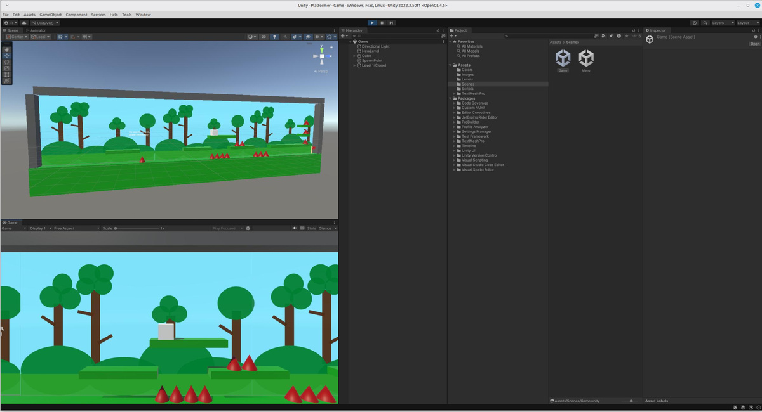Collapse the Packages folder tree
This screenshot has height=412, width=762.
coord(451,98)
